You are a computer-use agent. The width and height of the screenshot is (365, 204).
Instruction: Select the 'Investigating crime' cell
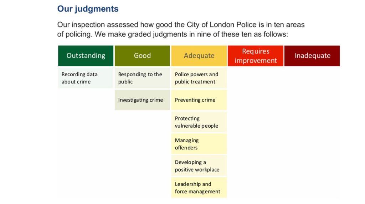coord(142,100)
